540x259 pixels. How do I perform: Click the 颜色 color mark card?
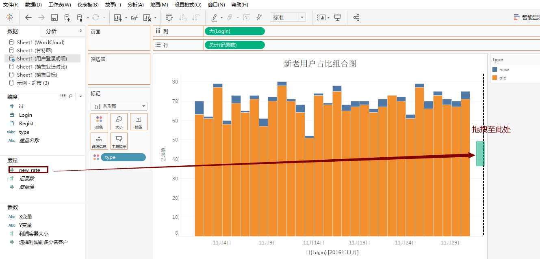tap(99, 122)
